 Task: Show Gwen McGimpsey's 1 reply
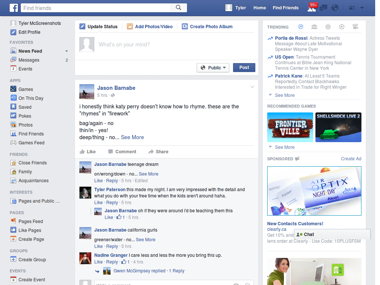point(149,271)
